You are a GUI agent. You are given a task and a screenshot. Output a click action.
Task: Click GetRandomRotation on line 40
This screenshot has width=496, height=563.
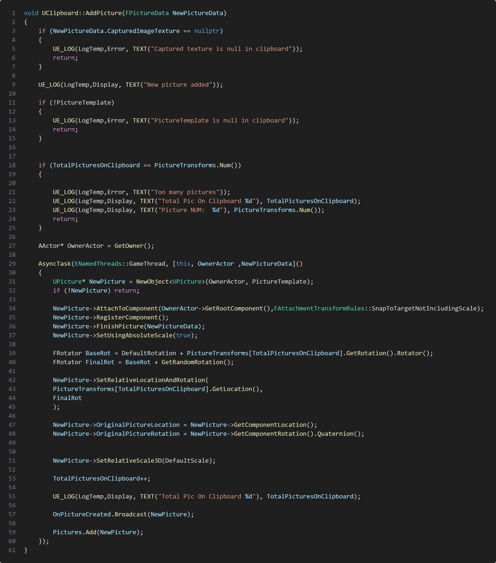click(x=192, y=362)
